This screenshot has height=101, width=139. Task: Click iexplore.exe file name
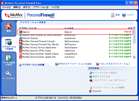coord(70,38)
